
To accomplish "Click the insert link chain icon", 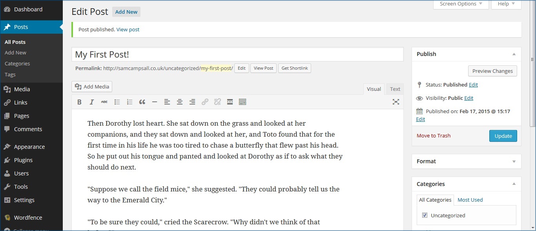I will point(205,102).
